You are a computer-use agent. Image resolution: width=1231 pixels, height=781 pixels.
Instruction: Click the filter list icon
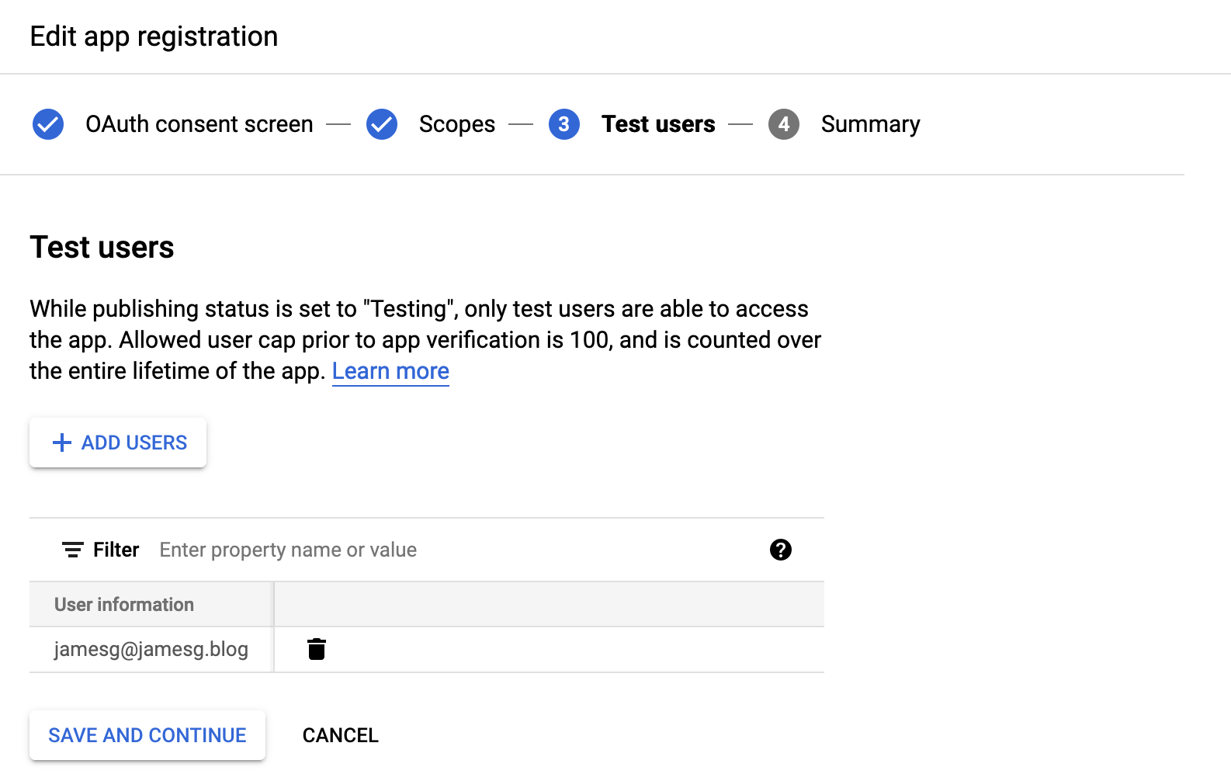(x=72, y=550)
